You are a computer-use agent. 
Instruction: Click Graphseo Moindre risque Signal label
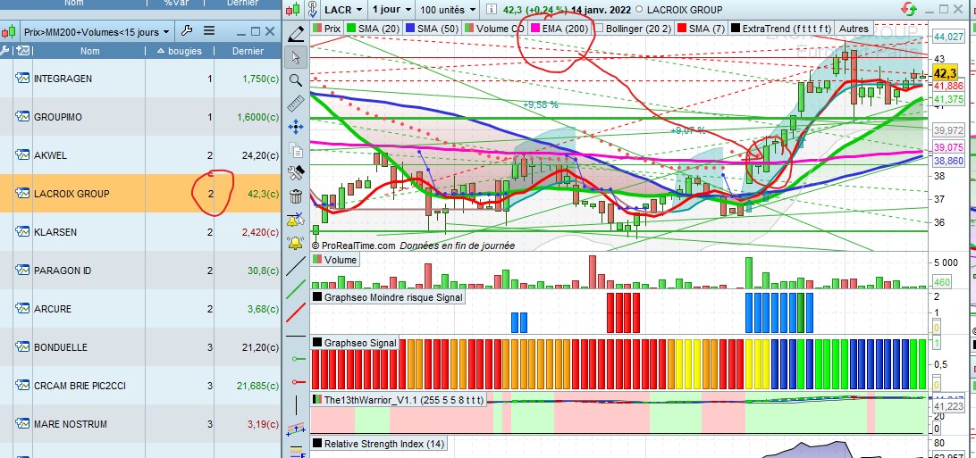coord(388,297)
